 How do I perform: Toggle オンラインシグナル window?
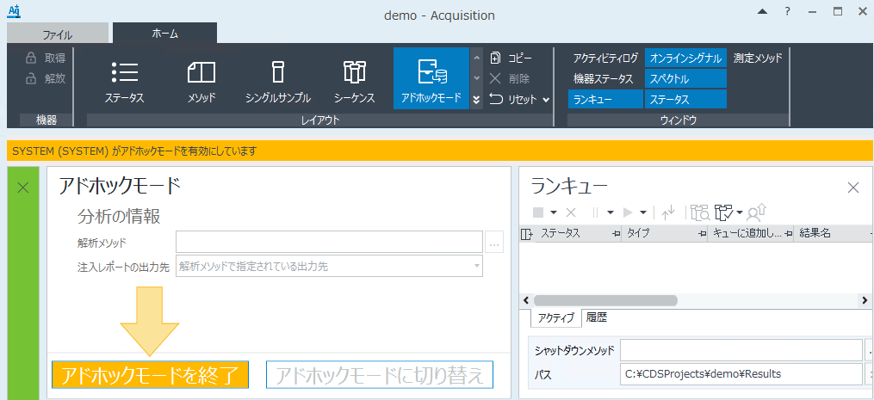[685, 58]
